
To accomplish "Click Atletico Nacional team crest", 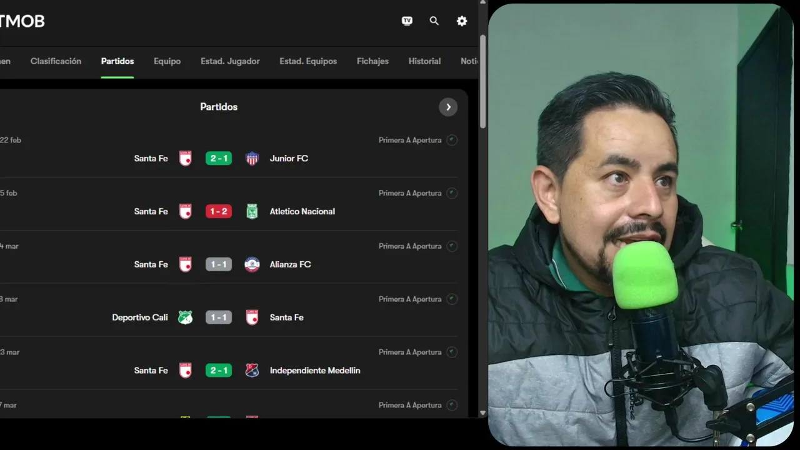I will pyautogui.click(x=252, y=211).
